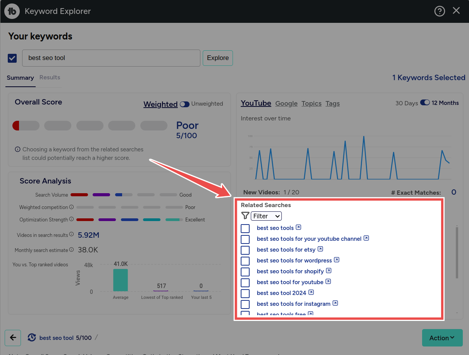Click the filter funnel icon
This screenshot has height=355, width=469.
[245, 216]
